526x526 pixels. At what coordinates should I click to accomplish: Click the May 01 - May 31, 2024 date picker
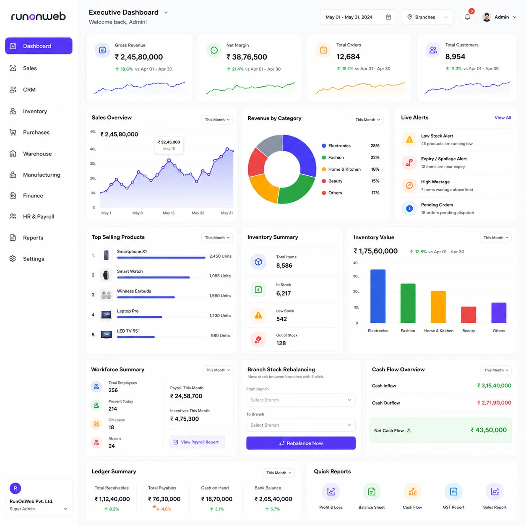coord(358,17)
